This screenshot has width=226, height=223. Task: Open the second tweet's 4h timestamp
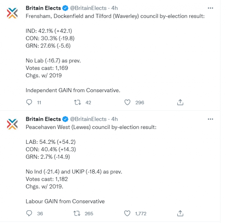tap(115, 119)
